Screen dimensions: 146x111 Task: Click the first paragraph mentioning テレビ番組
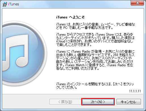(95, 26)
